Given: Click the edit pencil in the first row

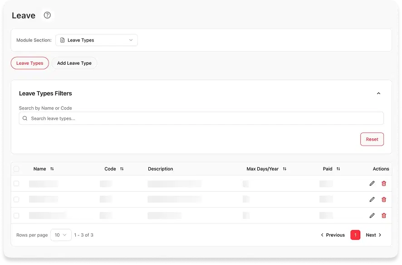Looking at the screenshot, I should (372, 183).
